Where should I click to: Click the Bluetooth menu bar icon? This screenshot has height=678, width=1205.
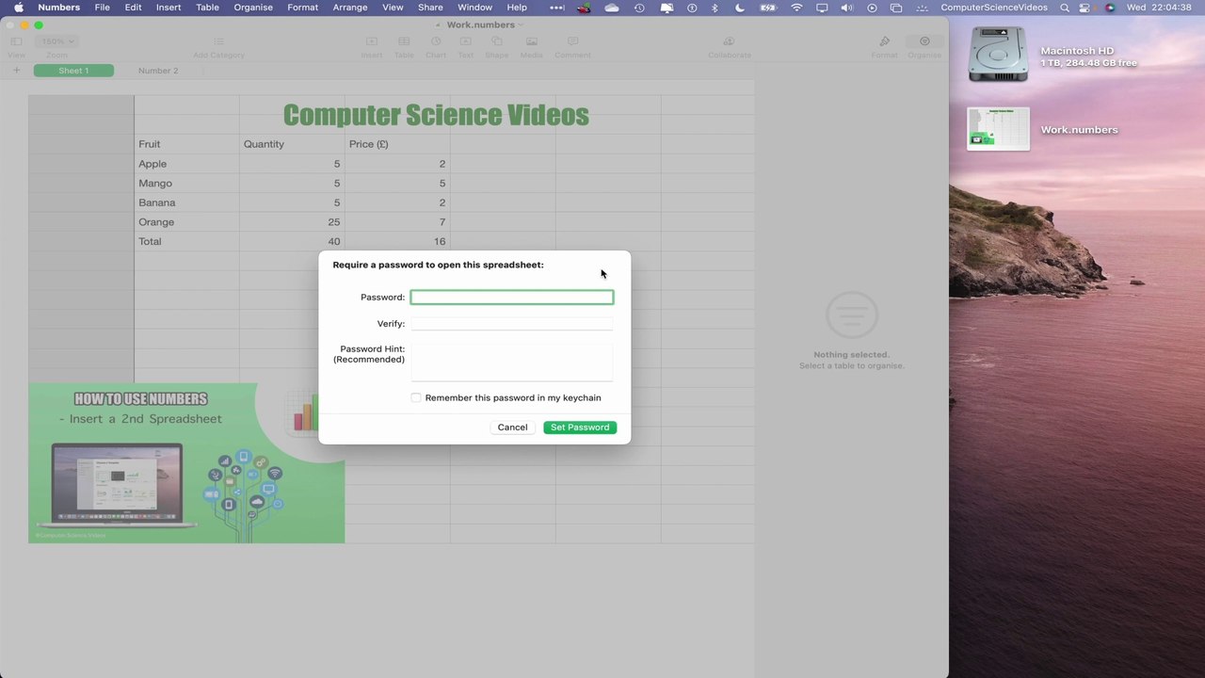(x=715, y=8)
